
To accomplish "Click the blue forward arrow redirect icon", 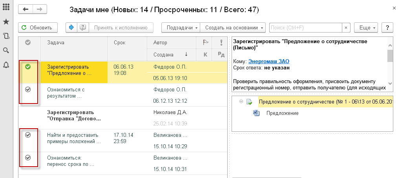I will [71, 27].
